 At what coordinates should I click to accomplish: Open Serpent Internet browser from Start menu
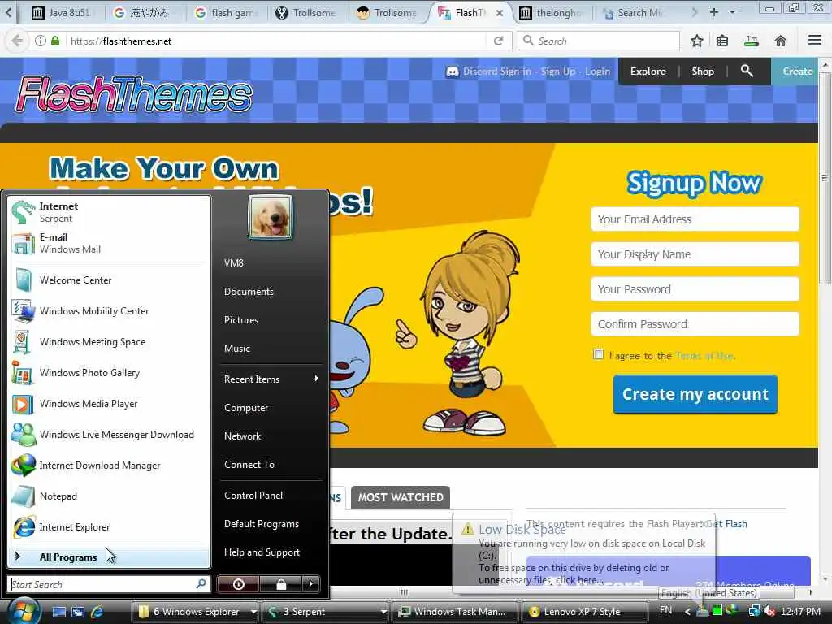109,212
